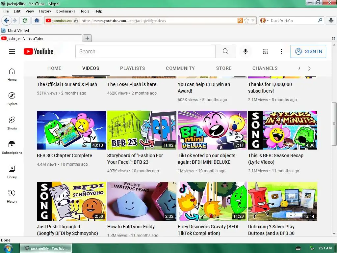Start voice search with microphone icon
337x253 pixels.
point(246,51)
